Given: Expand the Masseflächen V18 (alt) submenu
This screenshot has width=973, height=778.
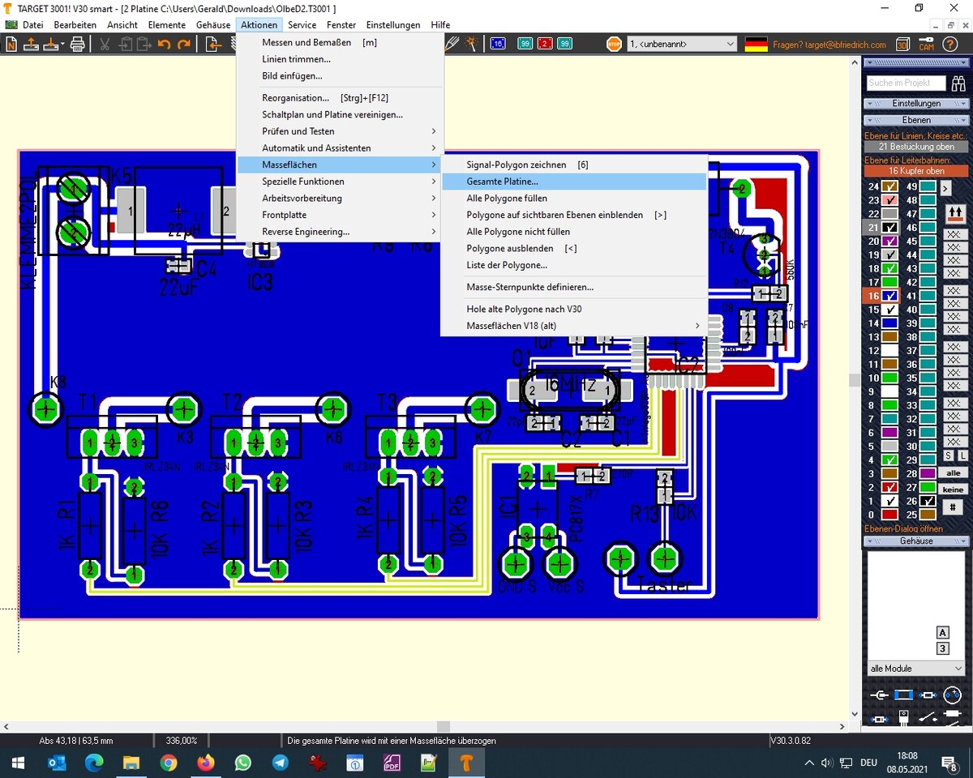Looking at the screenshot, I should coord(574,326).
